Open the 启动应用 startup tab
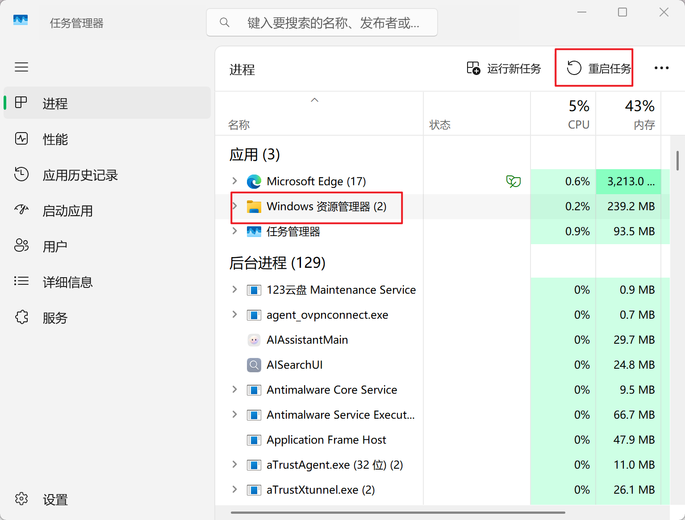685x520 pixels. coord(107,210)
